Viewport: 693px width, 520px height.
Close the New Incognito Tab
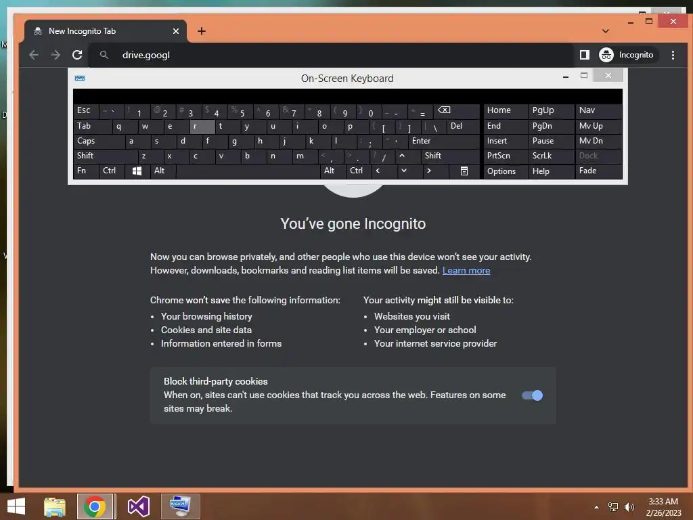point(175,31)
